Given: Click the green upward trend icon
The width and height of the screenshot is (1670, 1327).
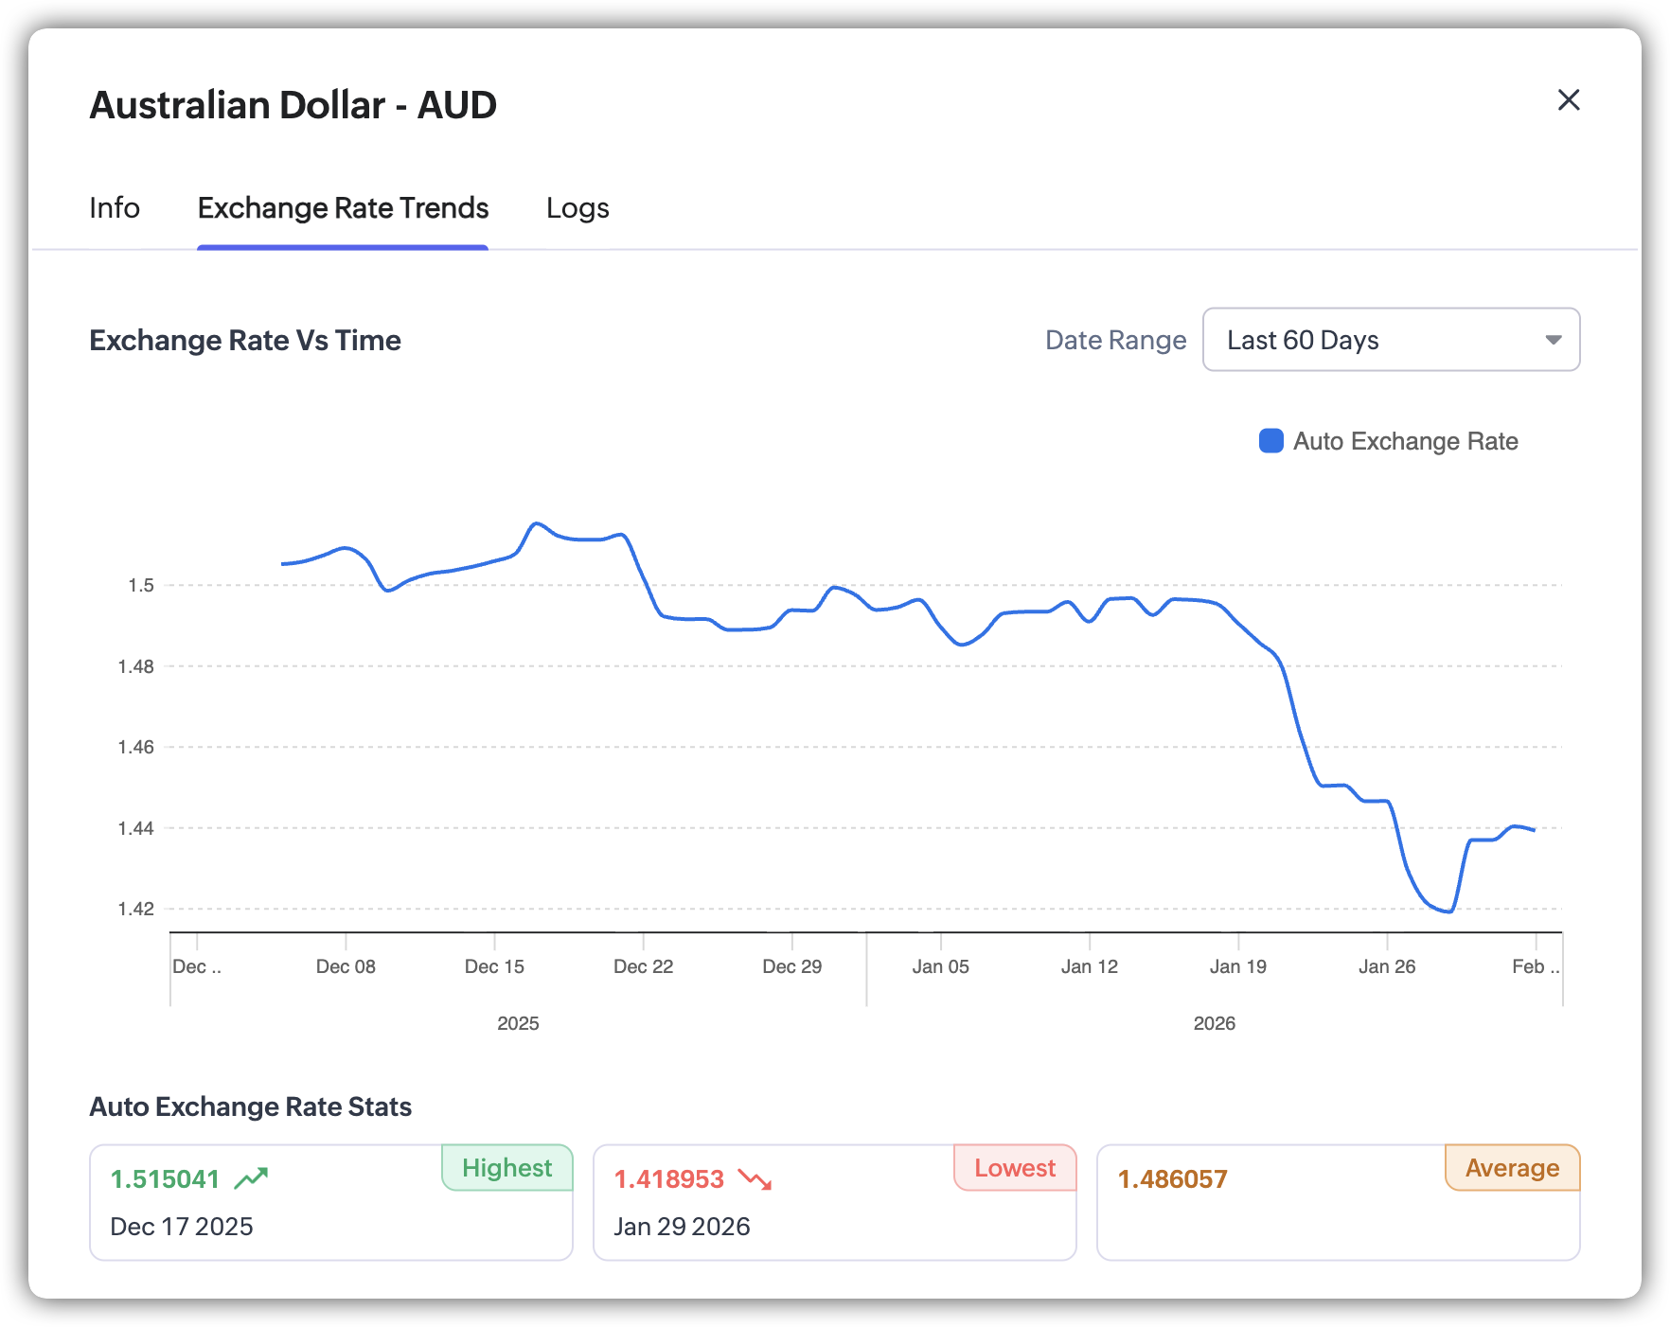Looking at the screenshot, I should tap(252, 1178).
